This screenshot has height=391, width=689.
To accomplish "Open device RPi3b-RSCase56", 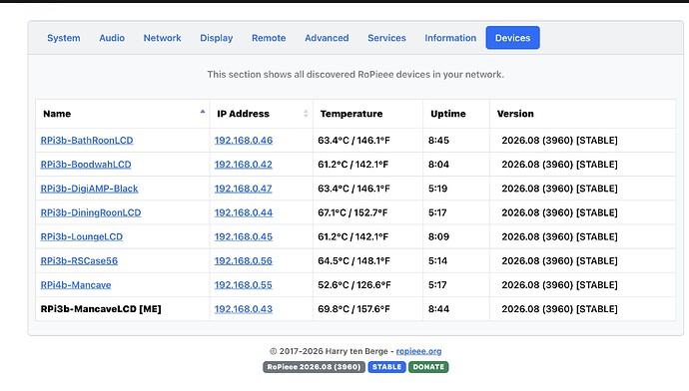I will 79,261.
